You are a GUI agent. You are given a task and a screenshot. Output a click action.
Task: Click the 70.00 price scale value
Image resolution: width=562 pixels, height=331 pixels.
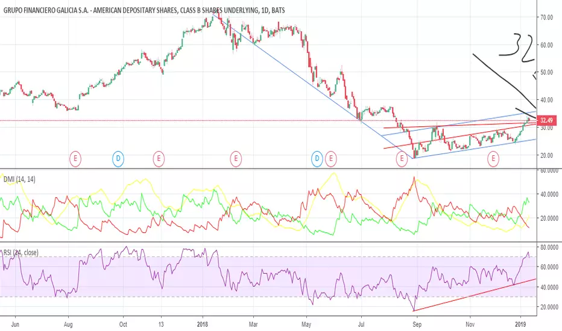546,17
